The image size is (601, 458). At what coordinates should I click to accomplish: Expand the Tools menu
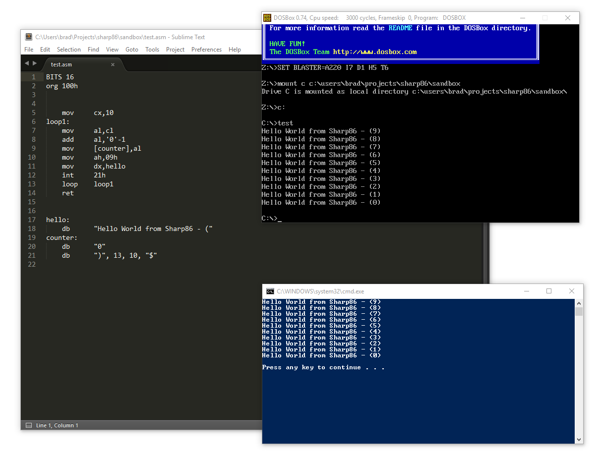152,50
